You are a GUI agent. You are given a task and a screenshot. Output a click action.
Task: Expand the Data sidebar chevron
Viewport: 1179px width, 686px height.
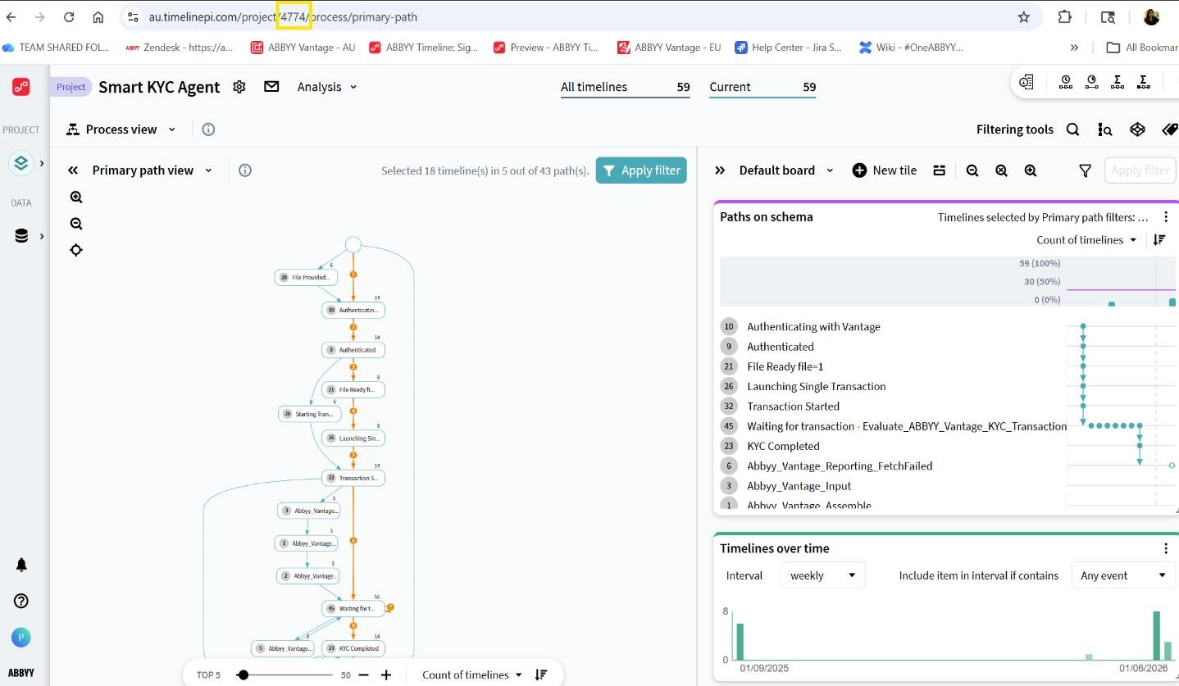[x=42, y=236]
